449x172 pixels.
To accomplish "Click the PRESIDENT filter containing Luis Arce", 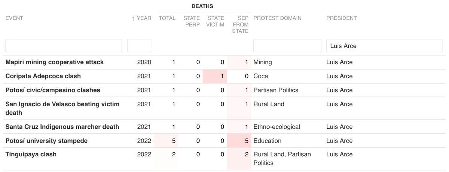I will 385,46.
